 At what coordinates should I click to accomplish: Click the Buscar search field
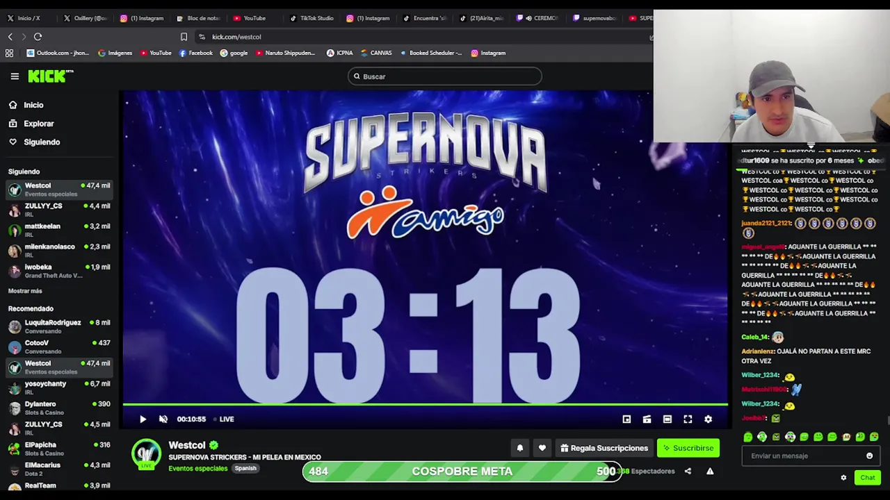coord(445,76)
